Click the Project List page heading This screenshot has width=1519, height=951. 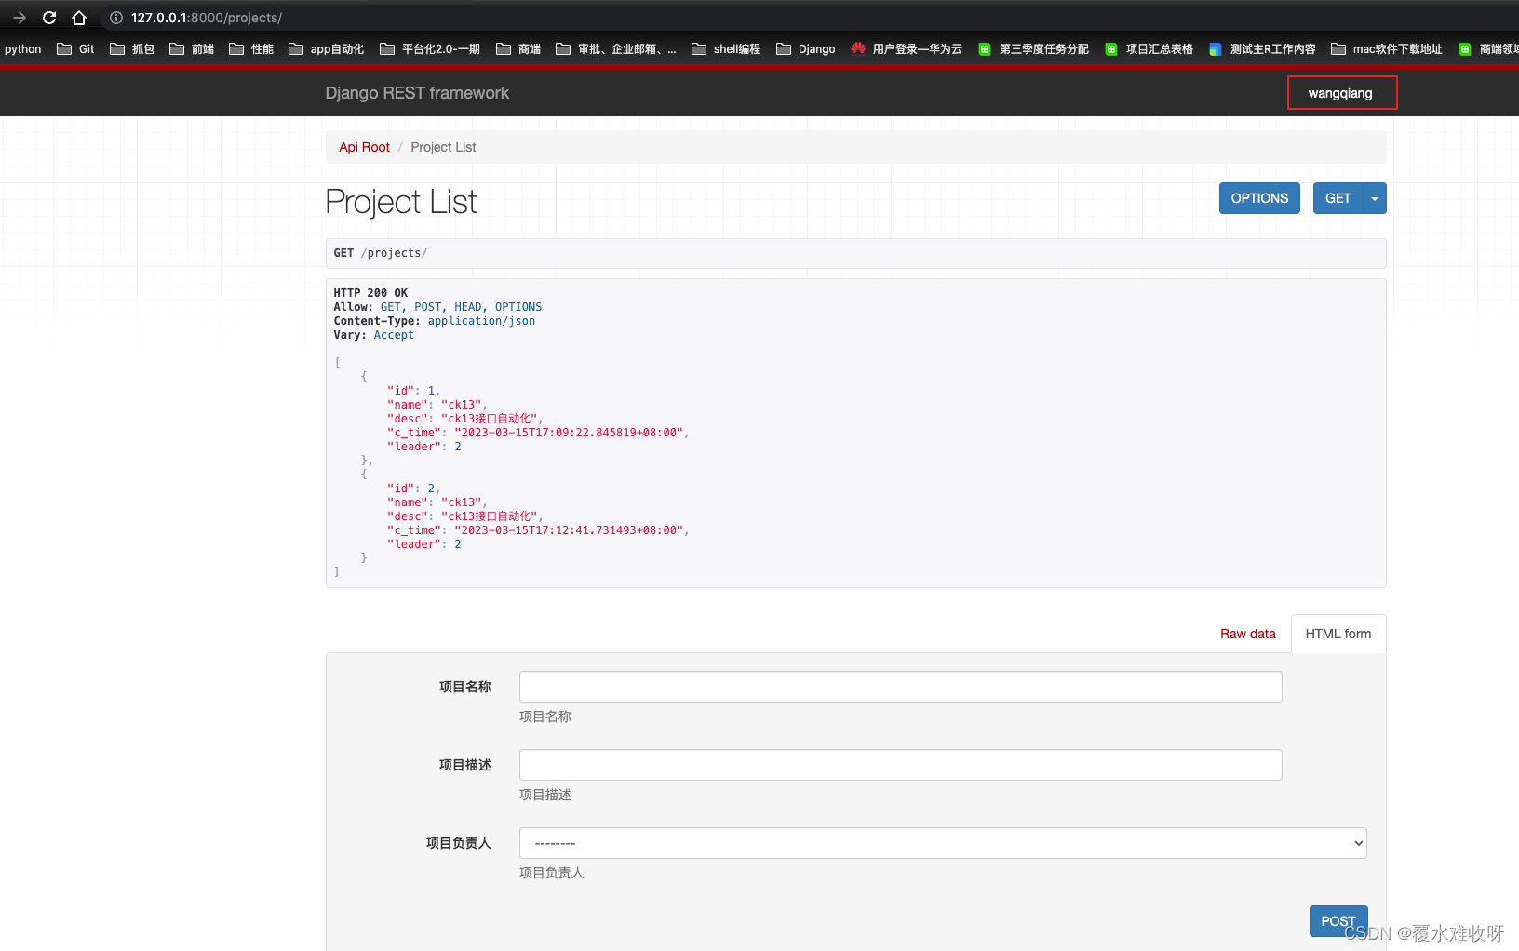pyautogui.click(x=401, y=202)
